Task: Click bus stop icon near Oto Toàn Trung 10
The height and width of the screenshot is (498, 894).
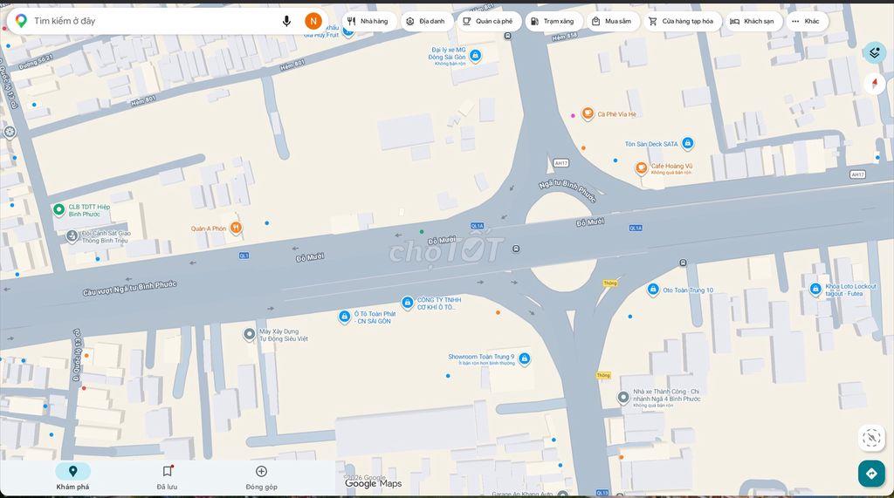Action: 683,263
